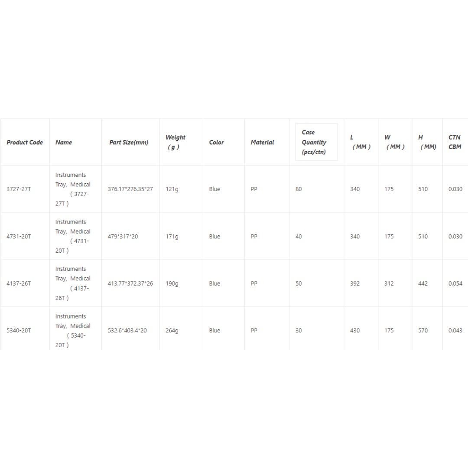Click the CBM value 0.054
Viewport: 468px width, 468px height.
[455, 283]
